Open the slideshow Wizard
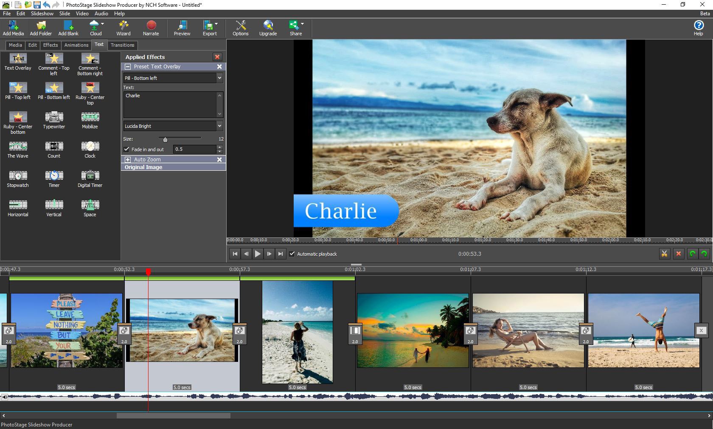The width and height of the screenshot is (713, 429). click(123, 28)
